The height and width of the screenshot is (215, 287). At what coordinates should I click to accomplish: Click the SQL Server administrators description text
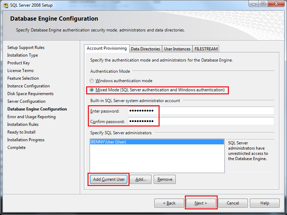click(x=248, y=151)
